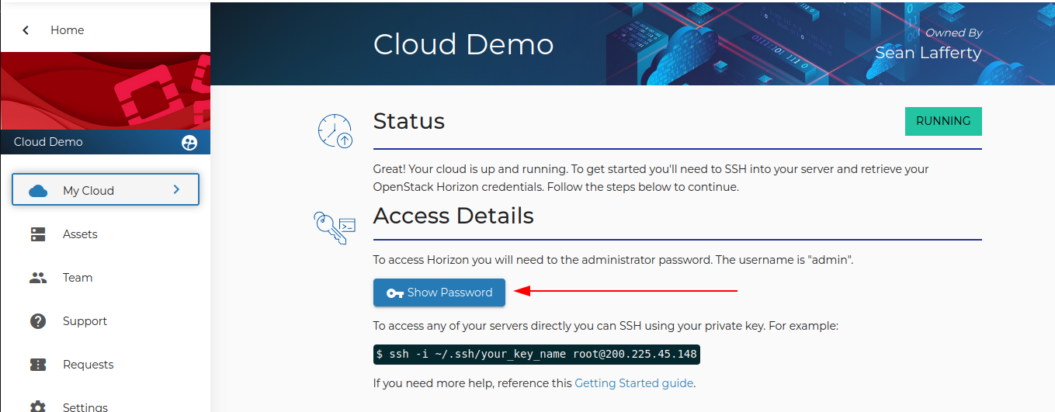Click the cloud icon in My Cloud
1055x412 pixels.
(38, 191)
